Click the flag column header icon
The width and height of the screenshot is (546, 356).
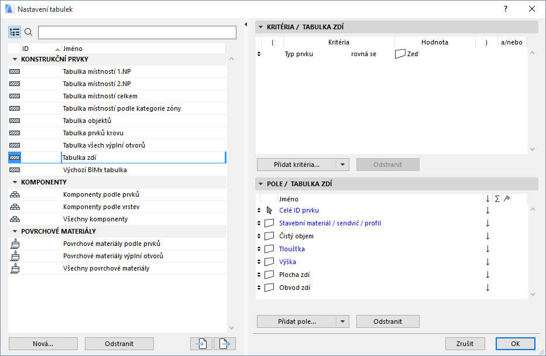pyautogui.click(x=507, y=199)
